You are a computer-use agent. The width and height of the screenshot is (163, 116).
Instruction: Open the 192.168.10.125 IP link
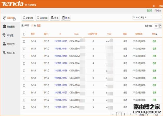pyautogui.click(x=61, y=41)
